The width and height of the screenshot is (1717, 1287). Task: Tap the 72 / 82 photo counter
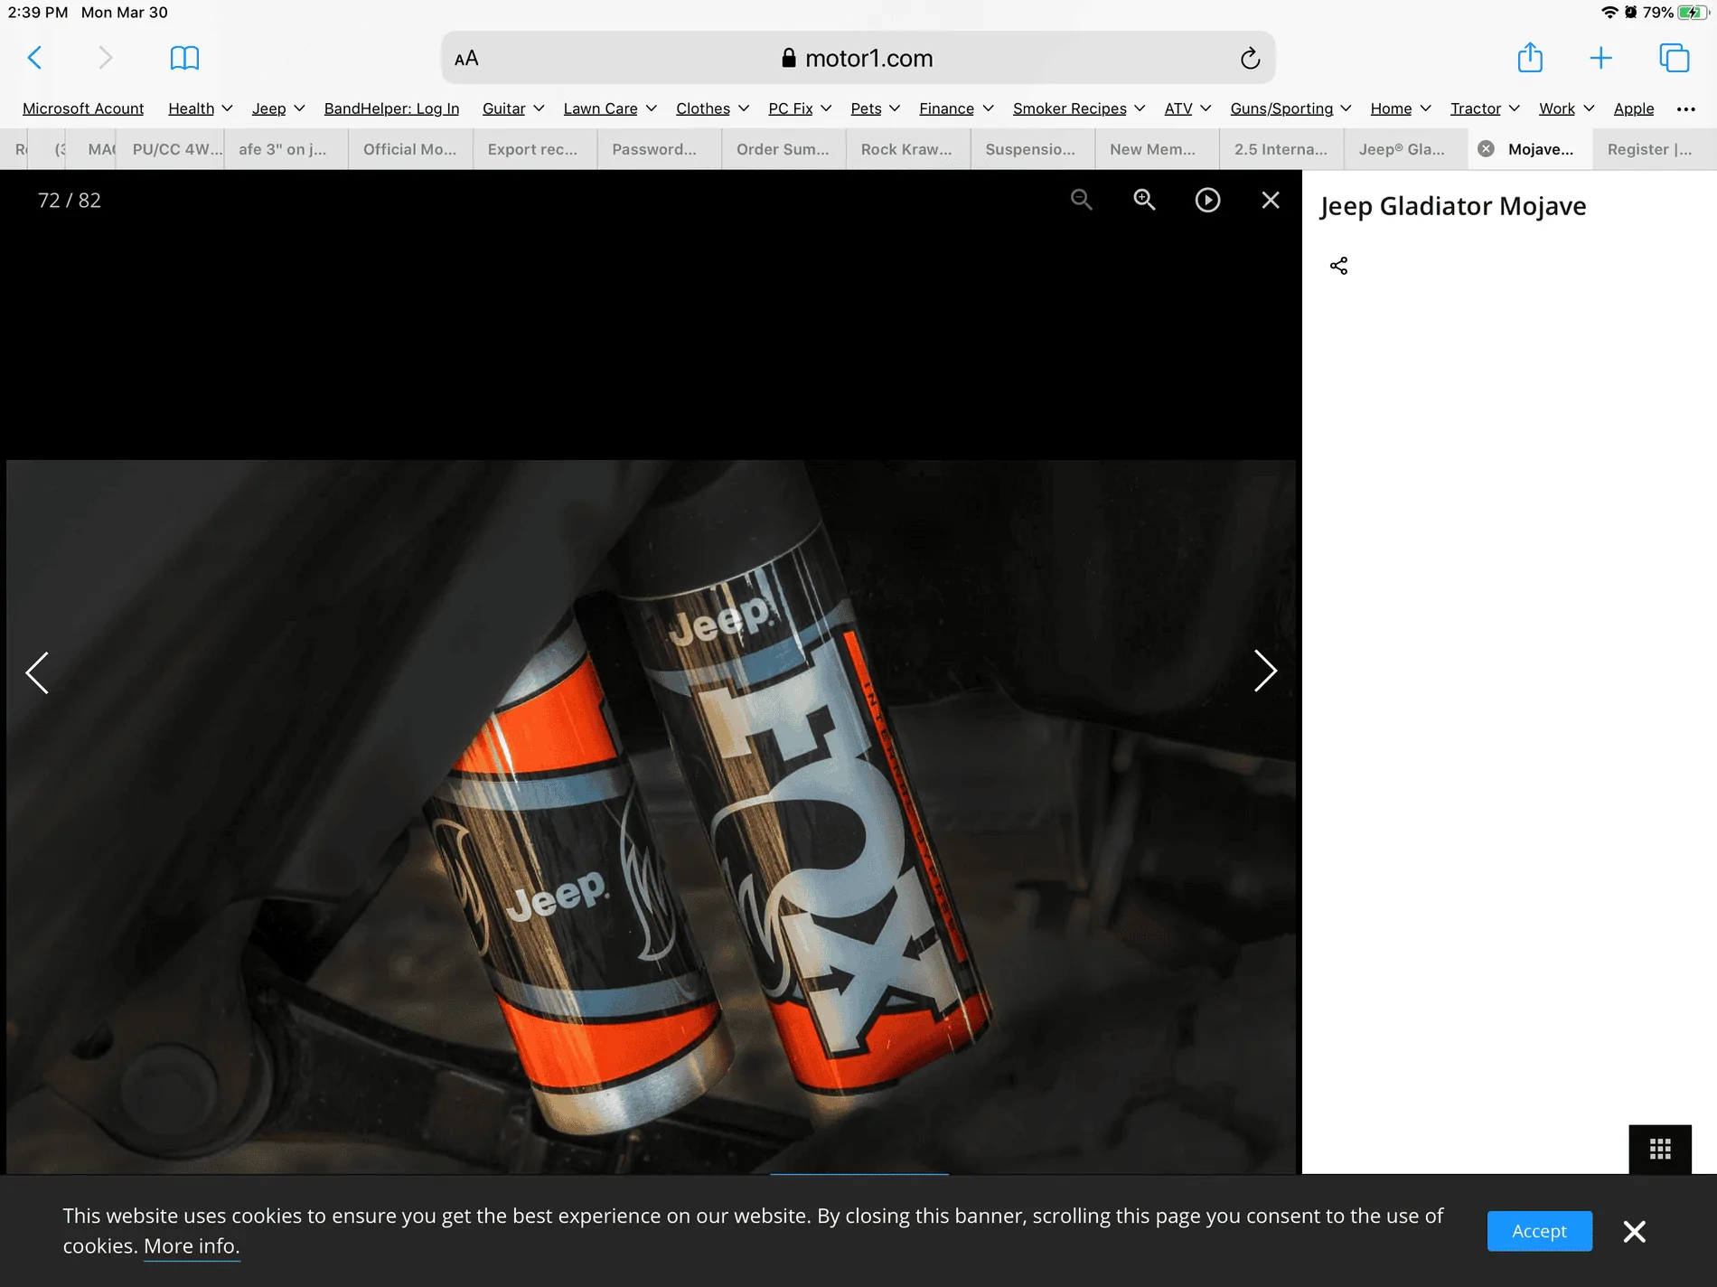70,201
